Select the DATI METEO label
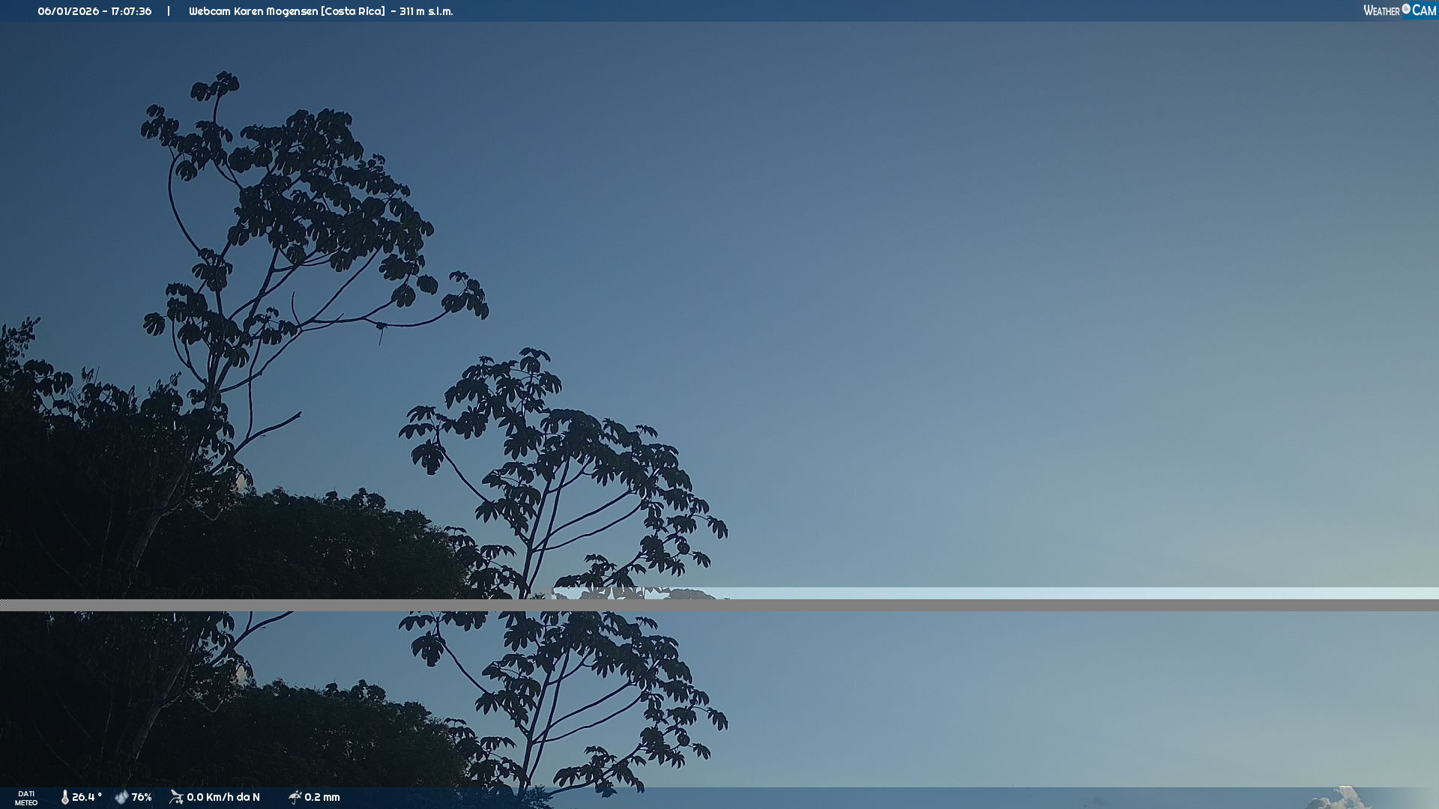1439x809 pixels. (x=26, y=798)
